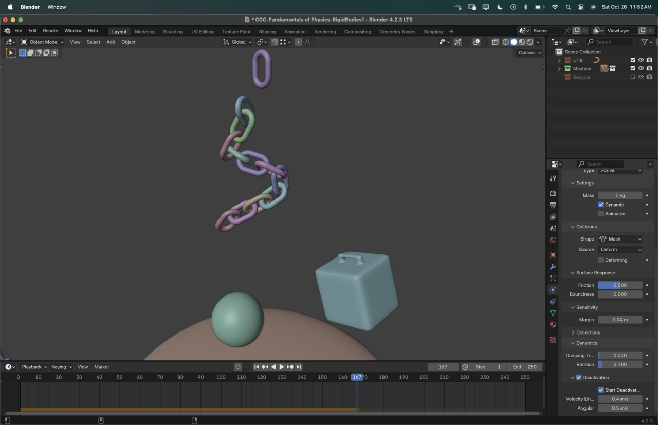Open the timeline Keying popover

pyautogui.click(x=61, y=367)
